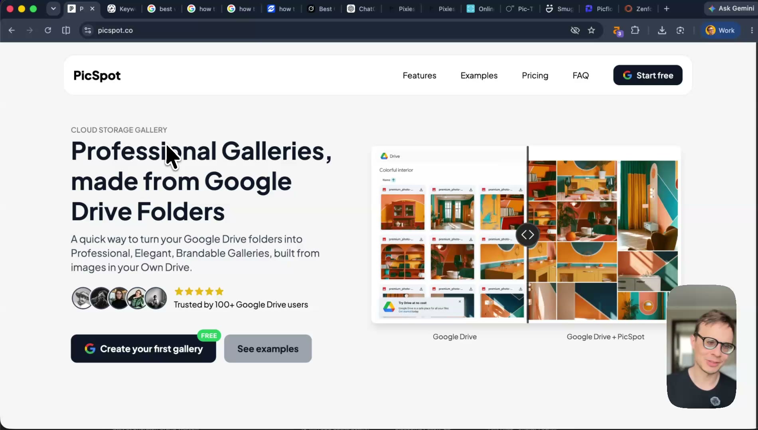Switch to the Smug tab

click(559, 8)
